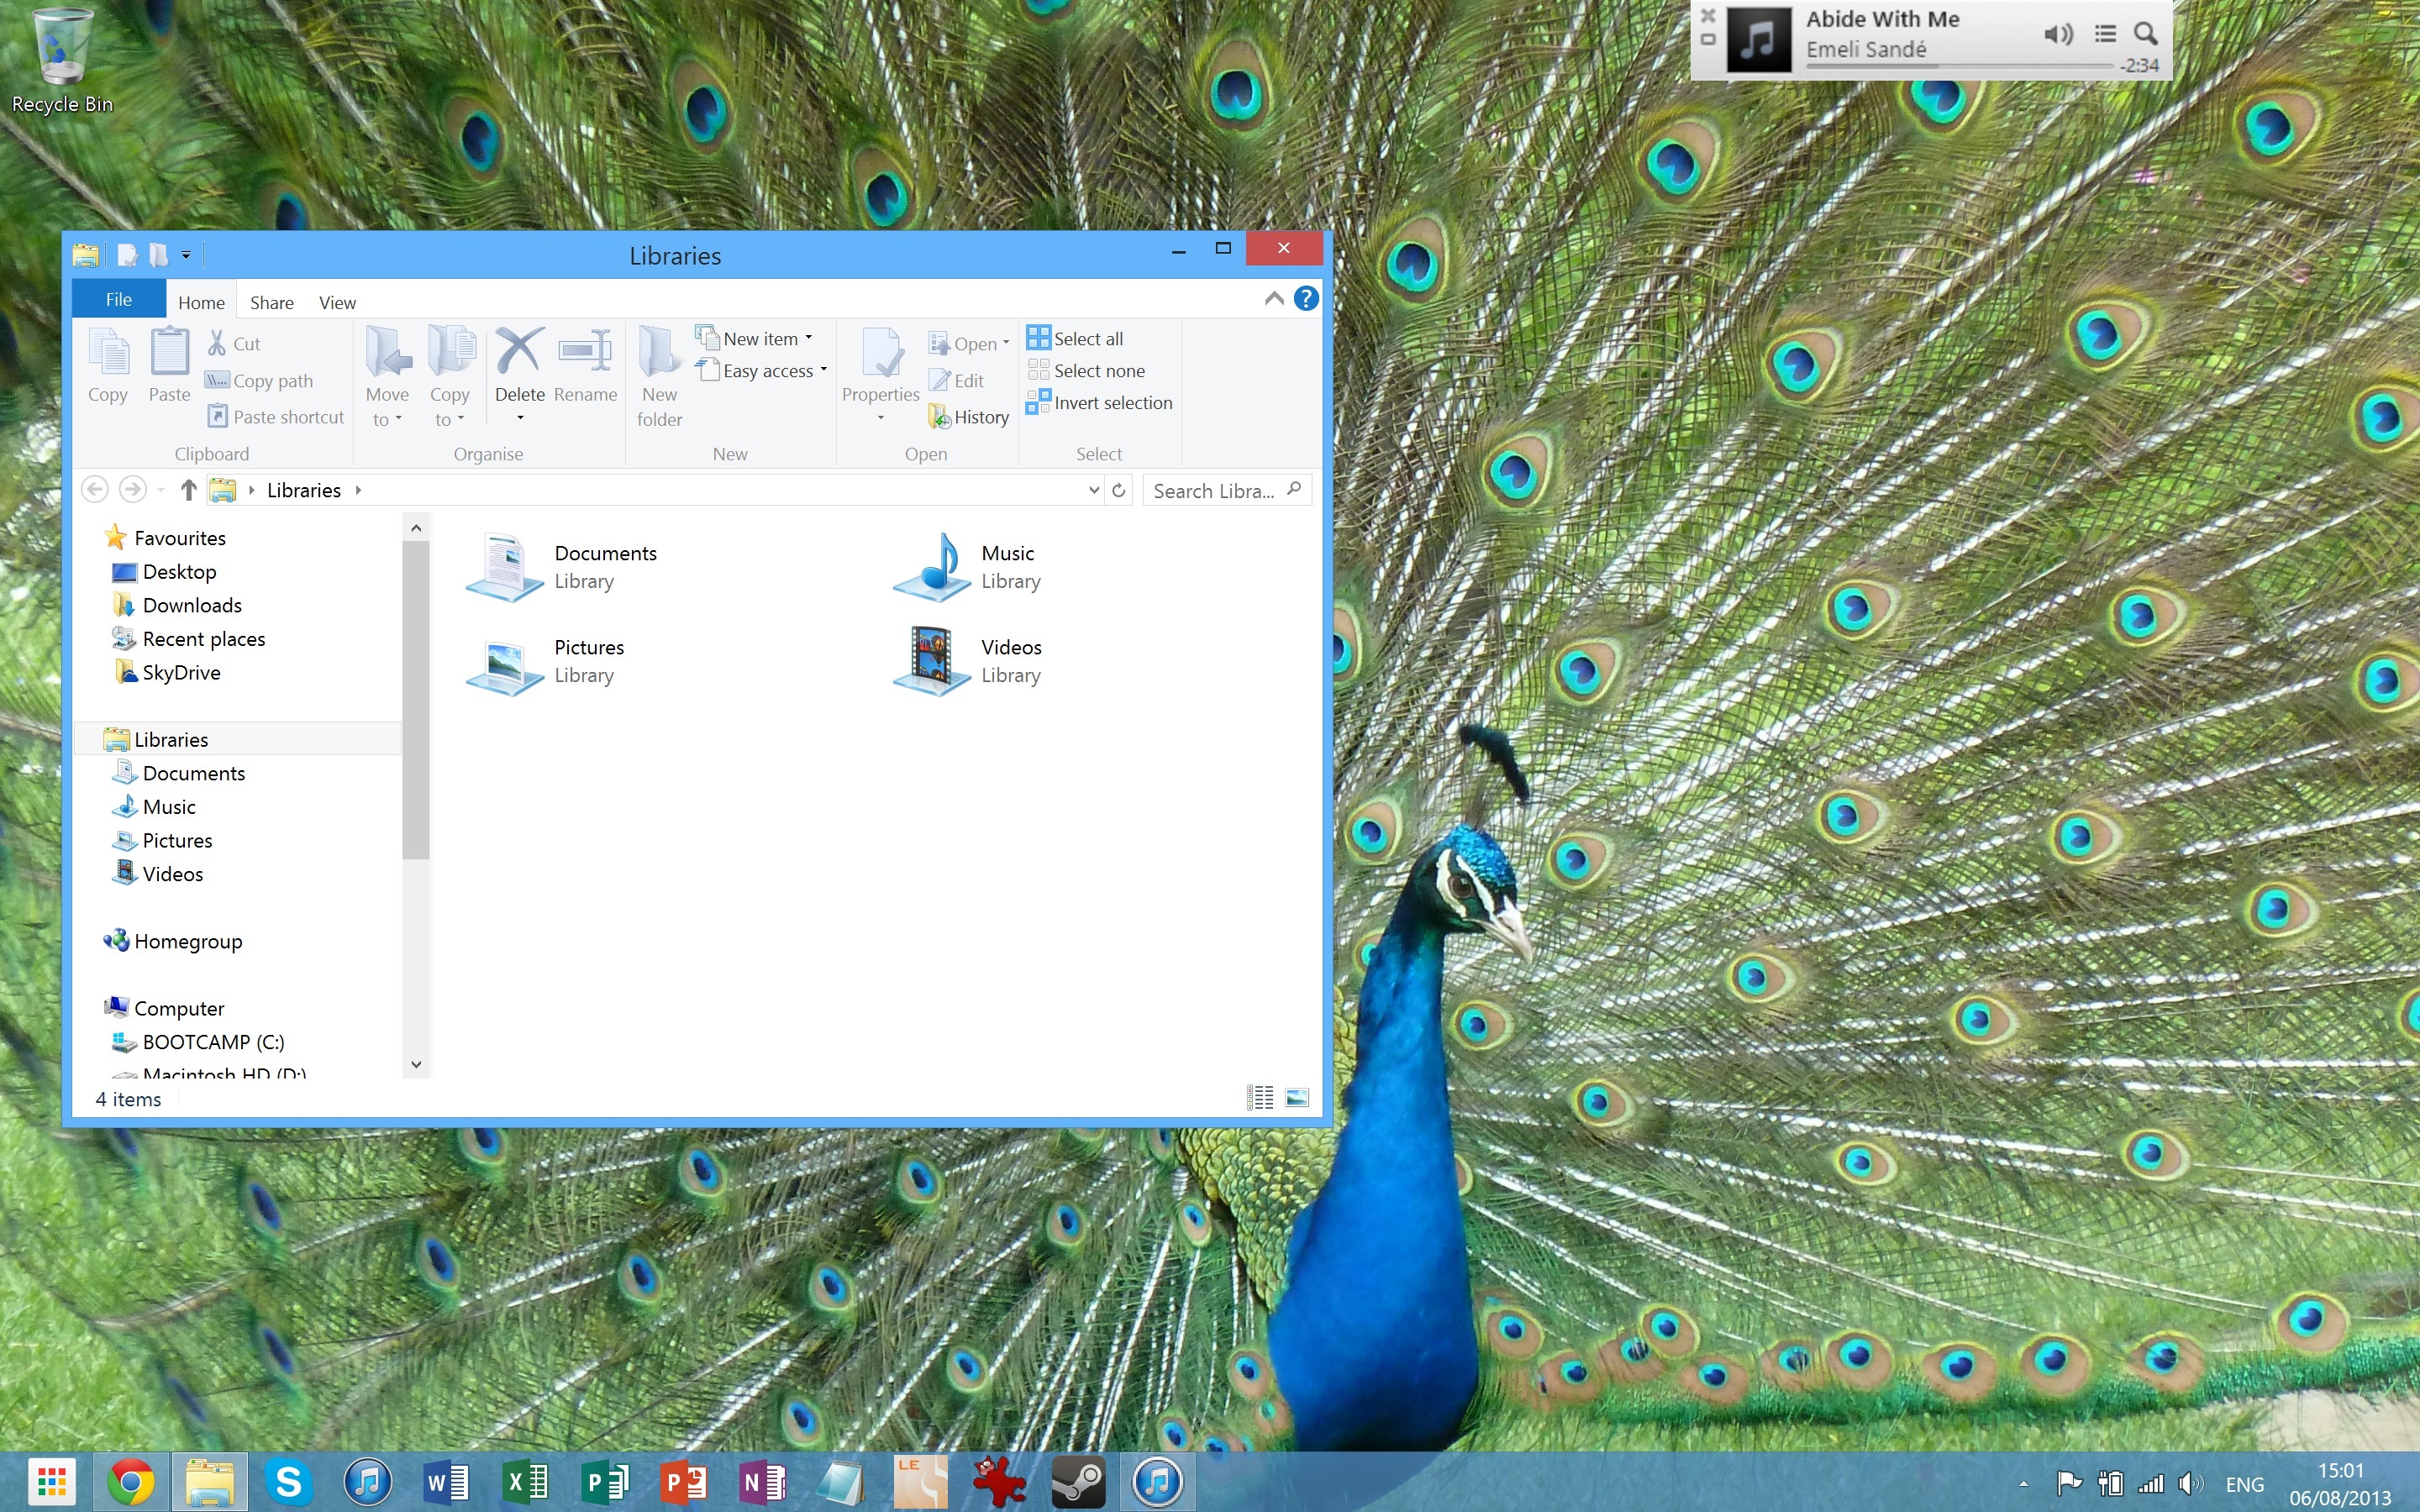Screen dimensions: 2420x1512
Task: Switch to large icons view
Action: coord(1297,1098)
